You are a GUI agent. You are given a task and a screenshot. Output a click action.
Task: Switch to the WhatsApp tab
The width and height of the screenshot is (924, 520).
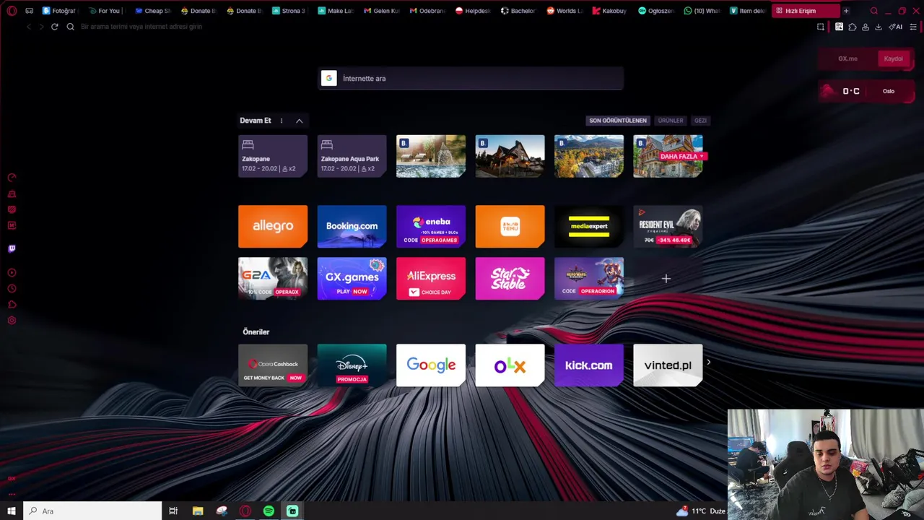click(702, 11)
